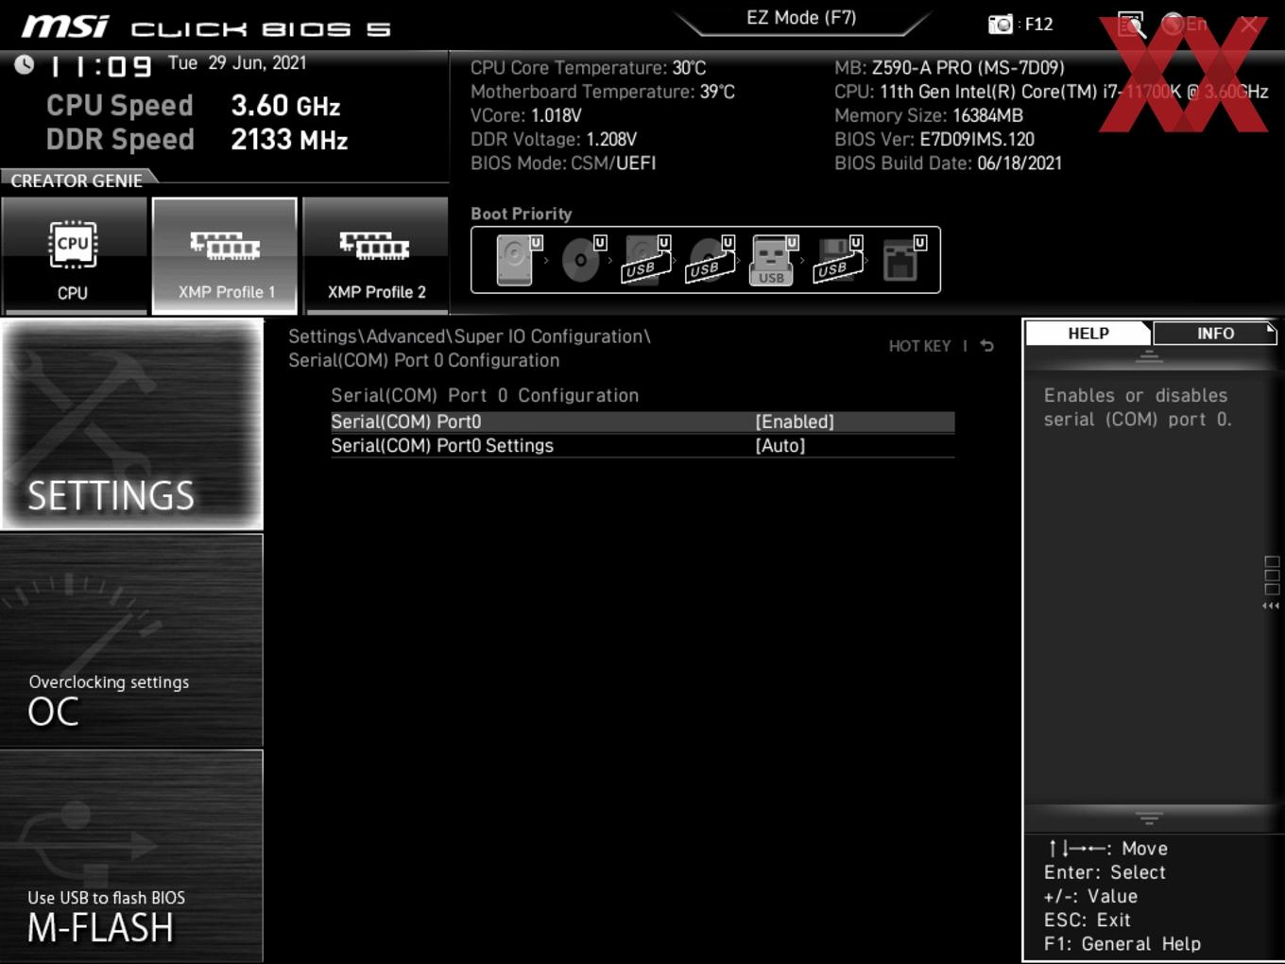
Task: Click the help panel lower scroll handle
Action: pyautogui.click(x=1149, y=818)
